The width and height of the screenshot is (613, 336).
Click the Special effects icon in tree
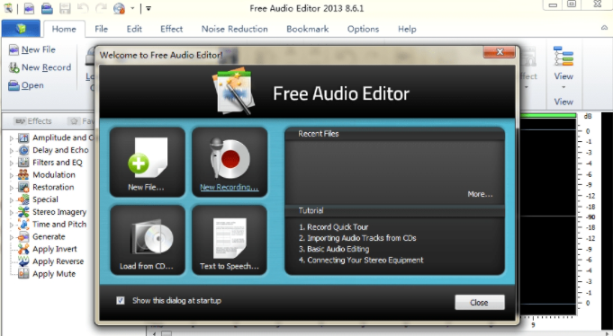[x=23, y=199]
